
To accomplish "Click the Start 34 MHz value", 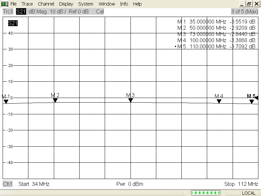I will (34, 184).
